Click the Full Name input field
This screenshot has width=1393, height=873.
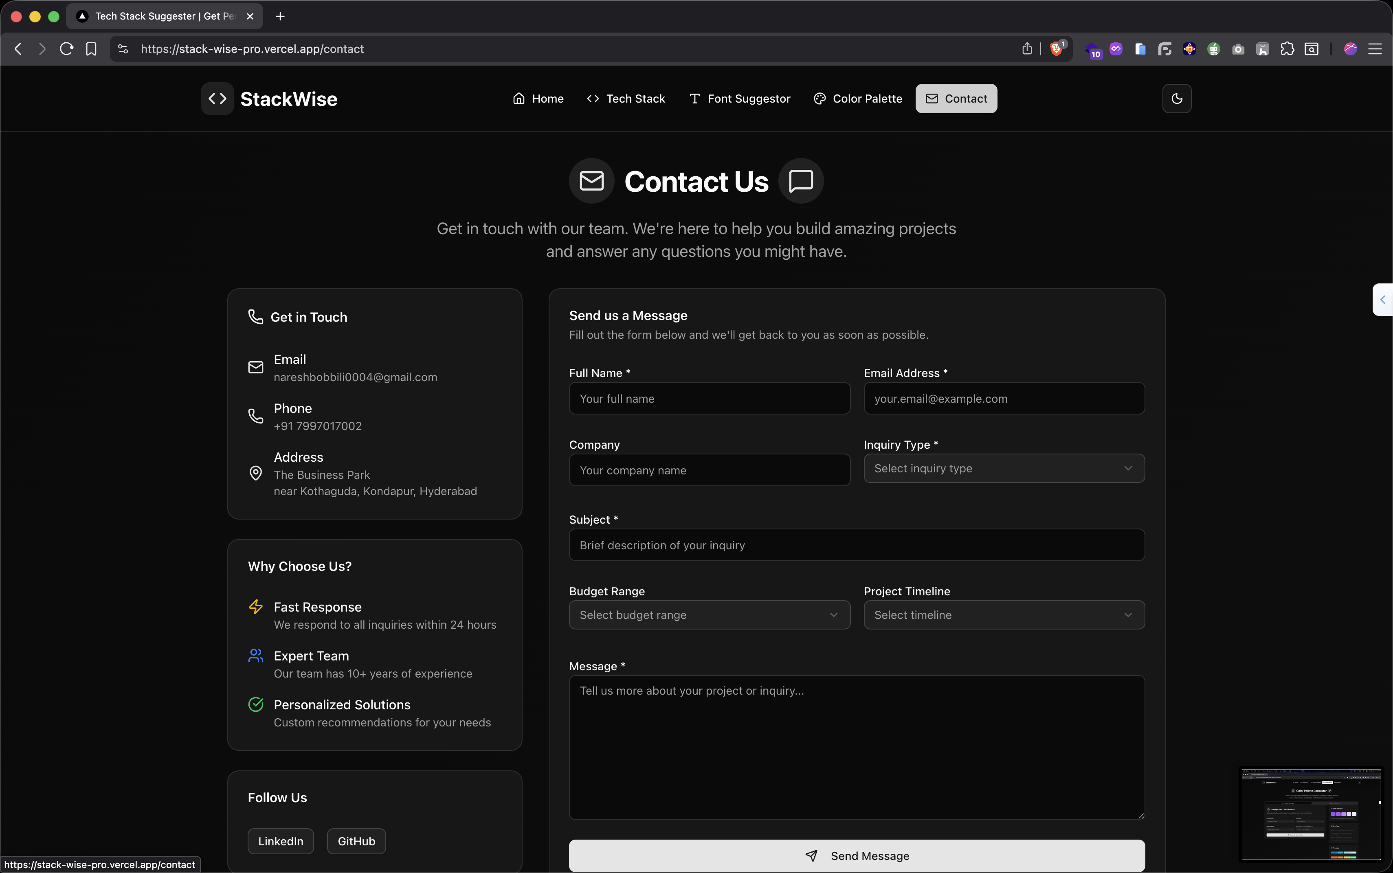[x=709, y=398]
